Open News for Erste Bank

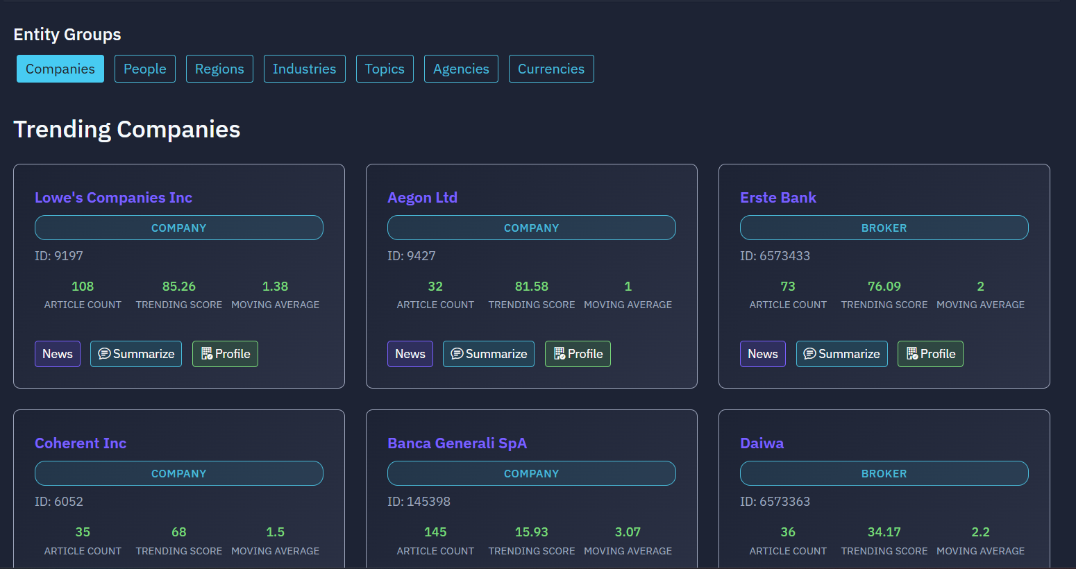763,354
